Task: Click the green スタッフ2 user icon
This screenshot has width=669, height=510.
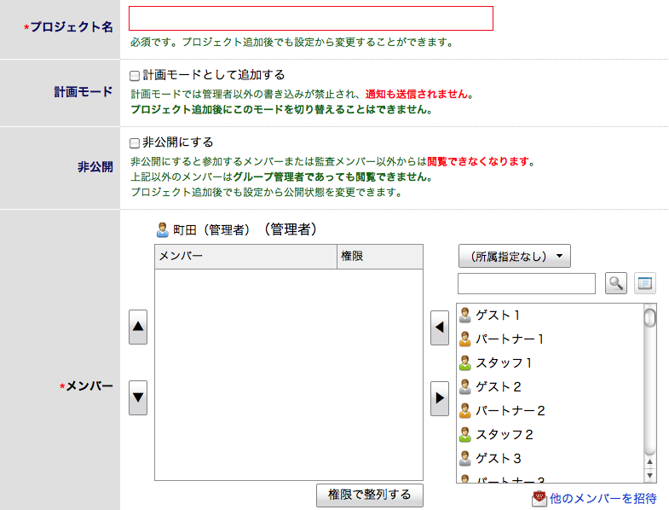Action: (x=465, y=435)
